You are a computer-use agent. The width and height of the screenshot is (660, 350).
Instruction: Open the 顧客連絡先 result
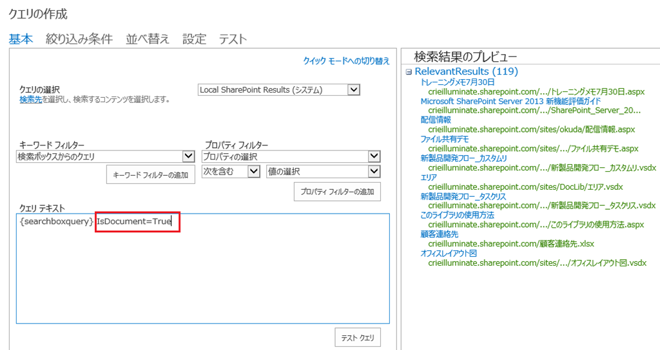point(440,234)
